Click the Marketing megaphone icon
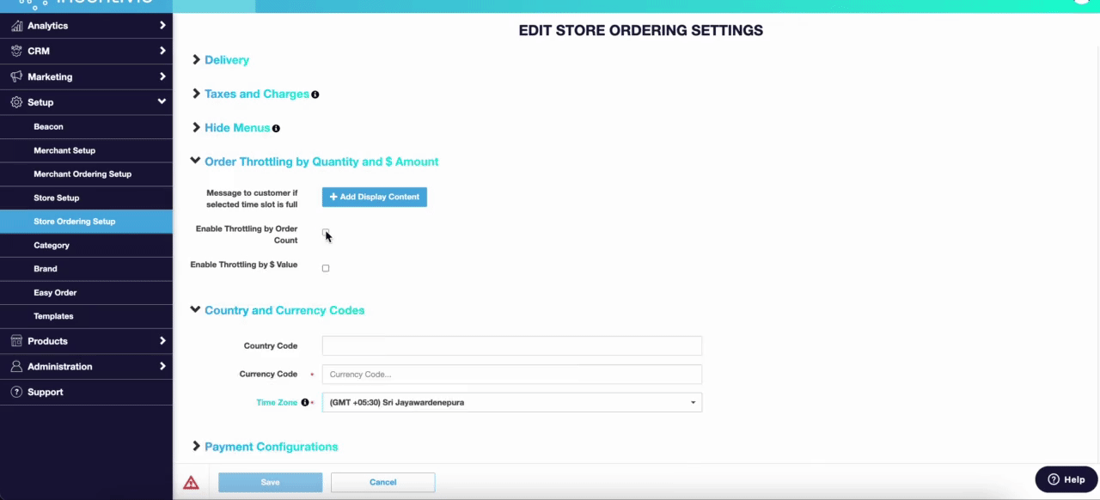This screenshot has width=1100, height=500. coord(16,76)
